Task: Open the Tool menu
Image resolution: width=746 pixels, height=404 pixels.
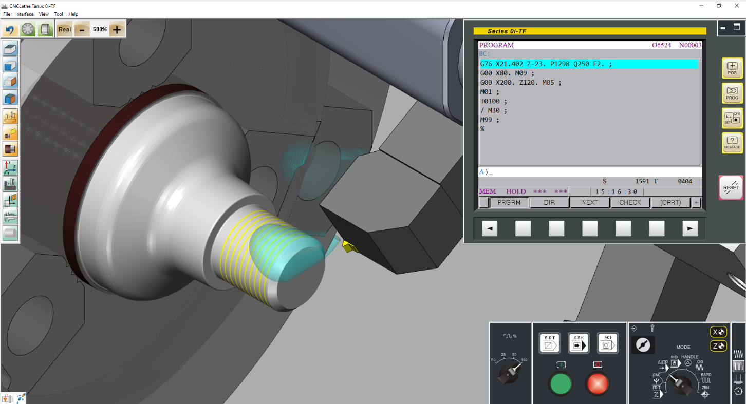Action: pos(59,14)
